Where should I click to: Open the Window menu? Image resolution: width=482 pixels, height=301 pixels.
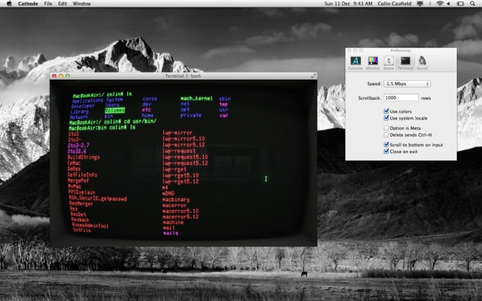(82, 4)
